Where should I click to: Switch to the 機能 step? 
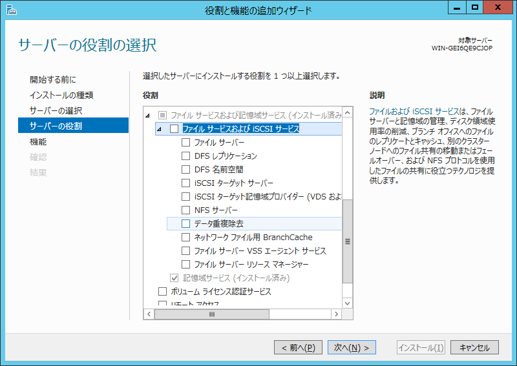(x=38, y=141)
